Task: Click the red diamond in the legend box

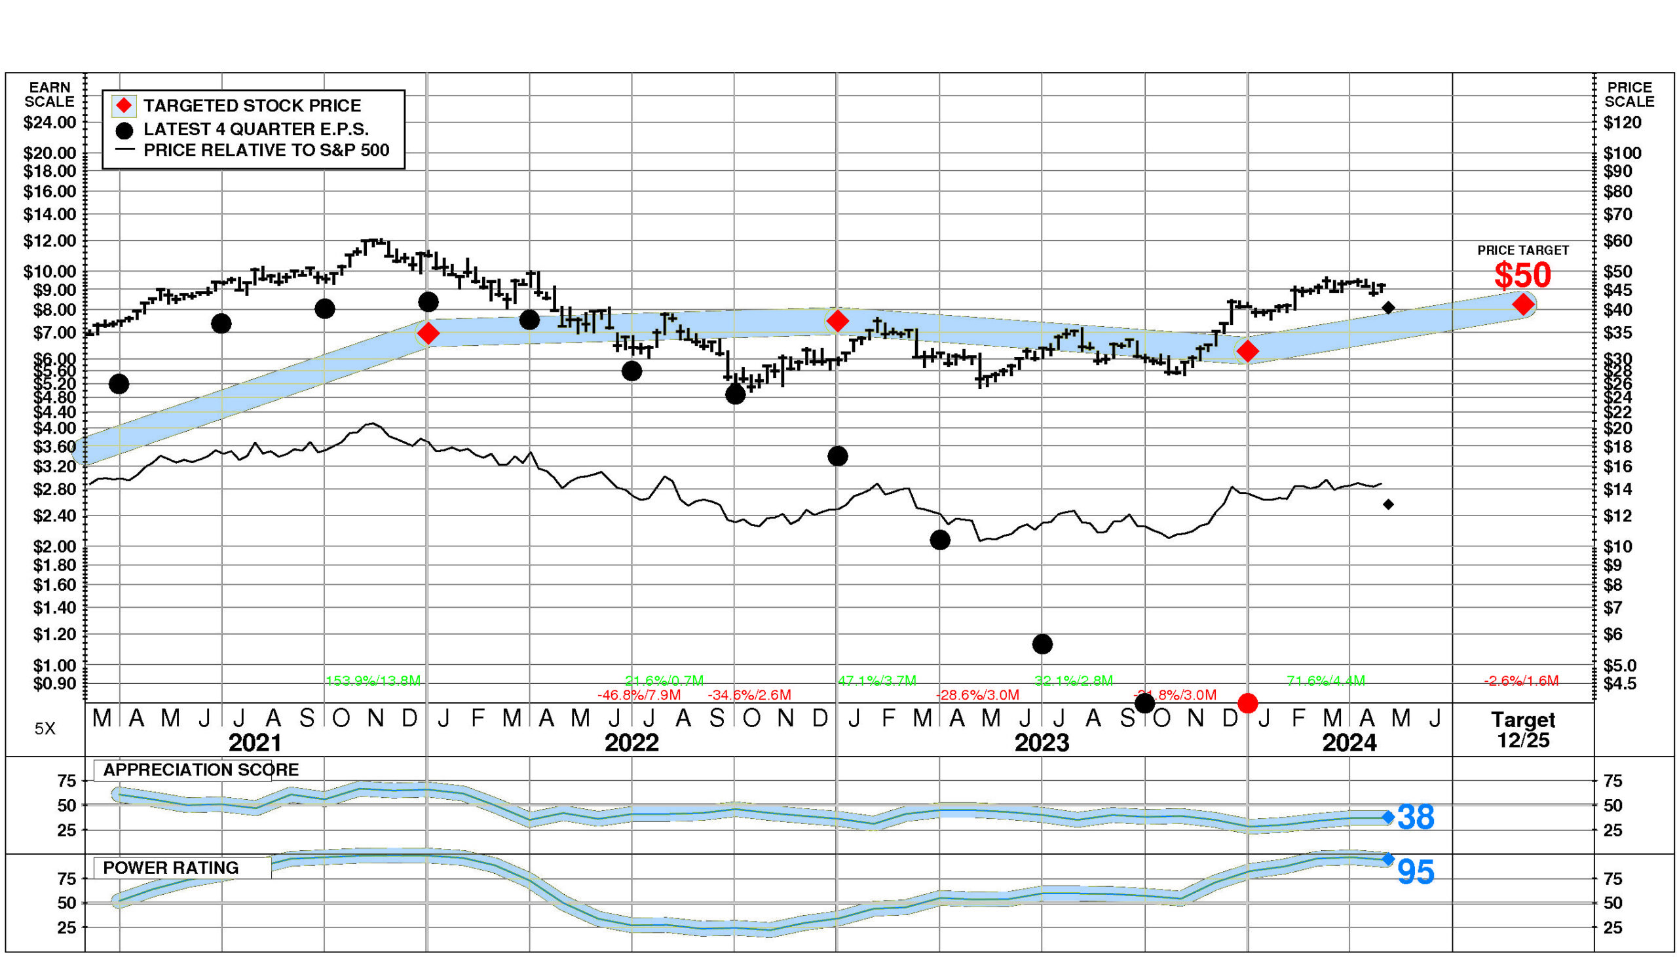Action: click(124, 105)
